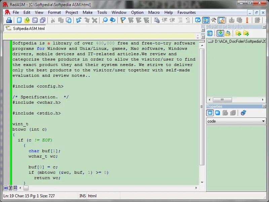
Task: Toggle a bookmark with the blue flag icon
Action: click(123, 20)
